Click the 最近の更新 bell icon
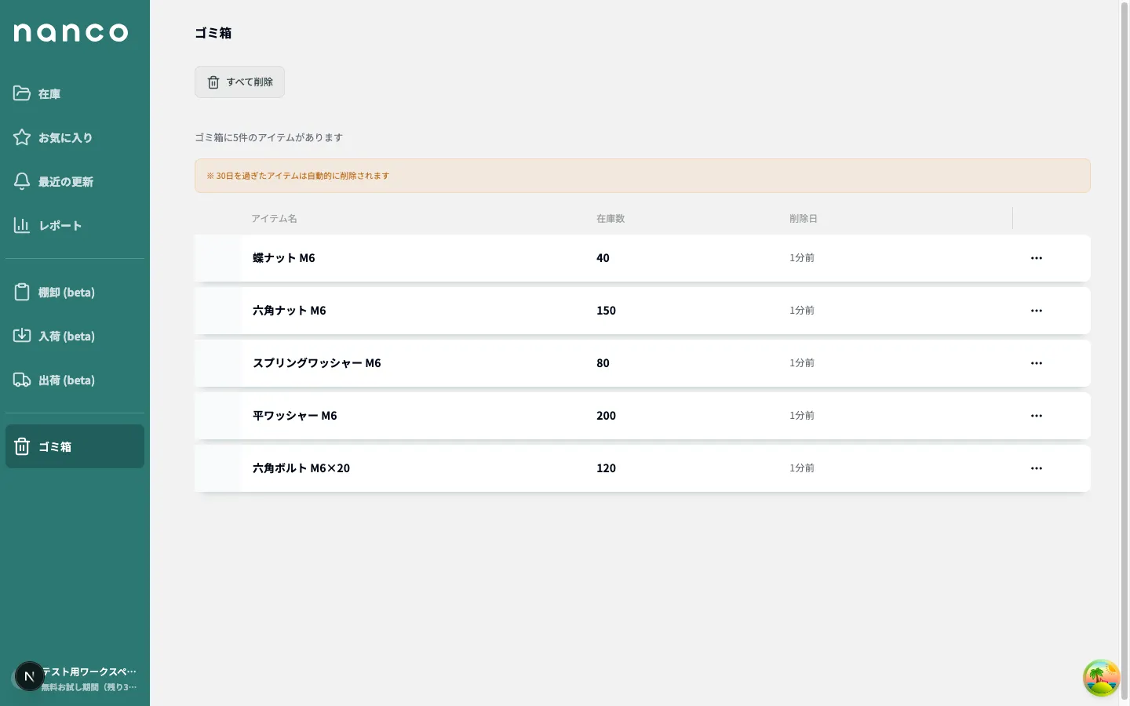The height and width of the screenshot is (706, 1130). click(x=22, y=181)
